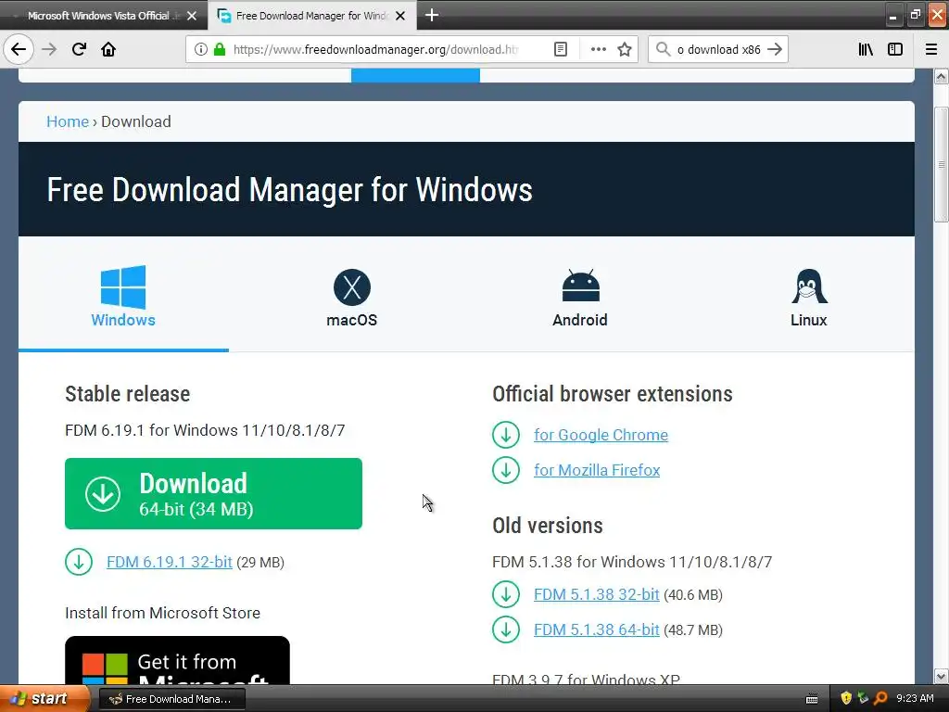Image resolution: width=949 pixels, height=712 pixels.
Task: Focus the search box with download x86
Action: [x=718, y=50]
